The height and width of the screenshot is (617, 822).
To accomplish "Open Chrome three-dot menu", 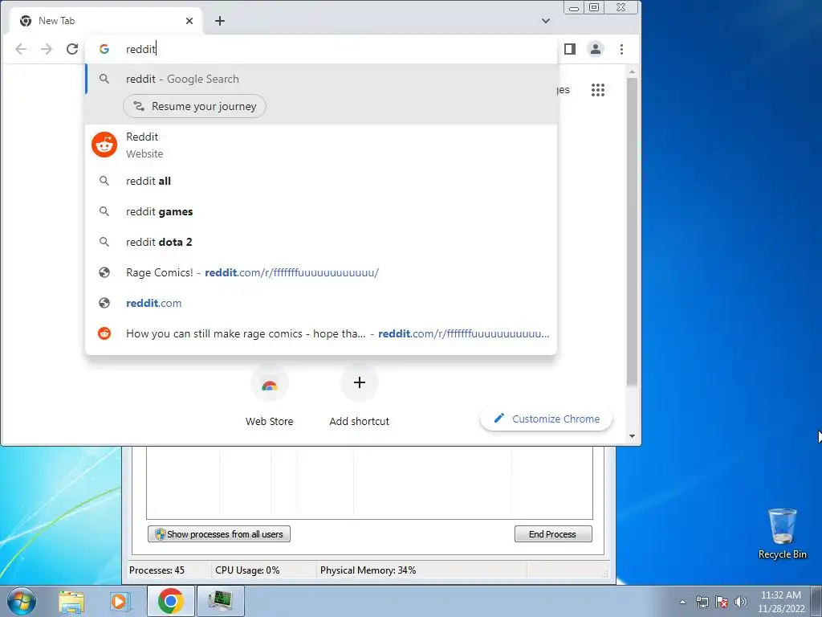I will click(622, 49).
